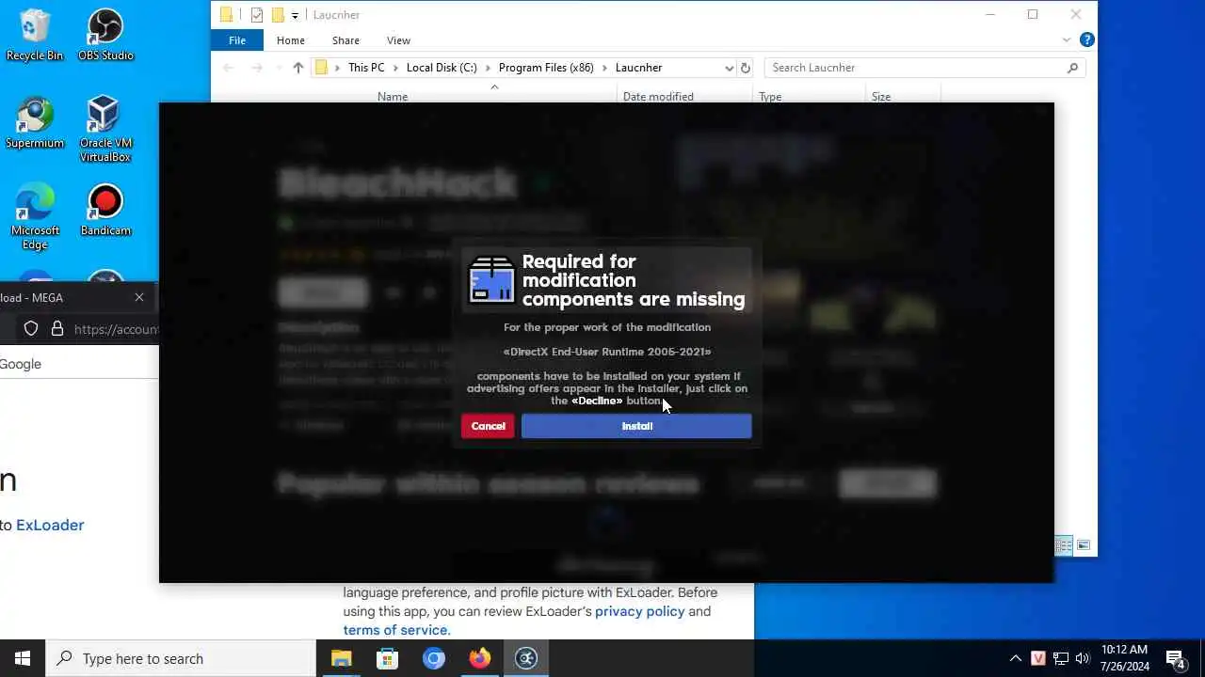The height and width of the screenshot is (677, 1205).
Task: Click the Forward arrow in File Explorer
Action: point(256,68)
